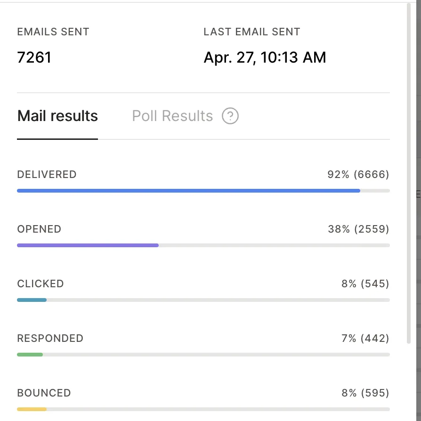Click the DELIVERED label

47,175
